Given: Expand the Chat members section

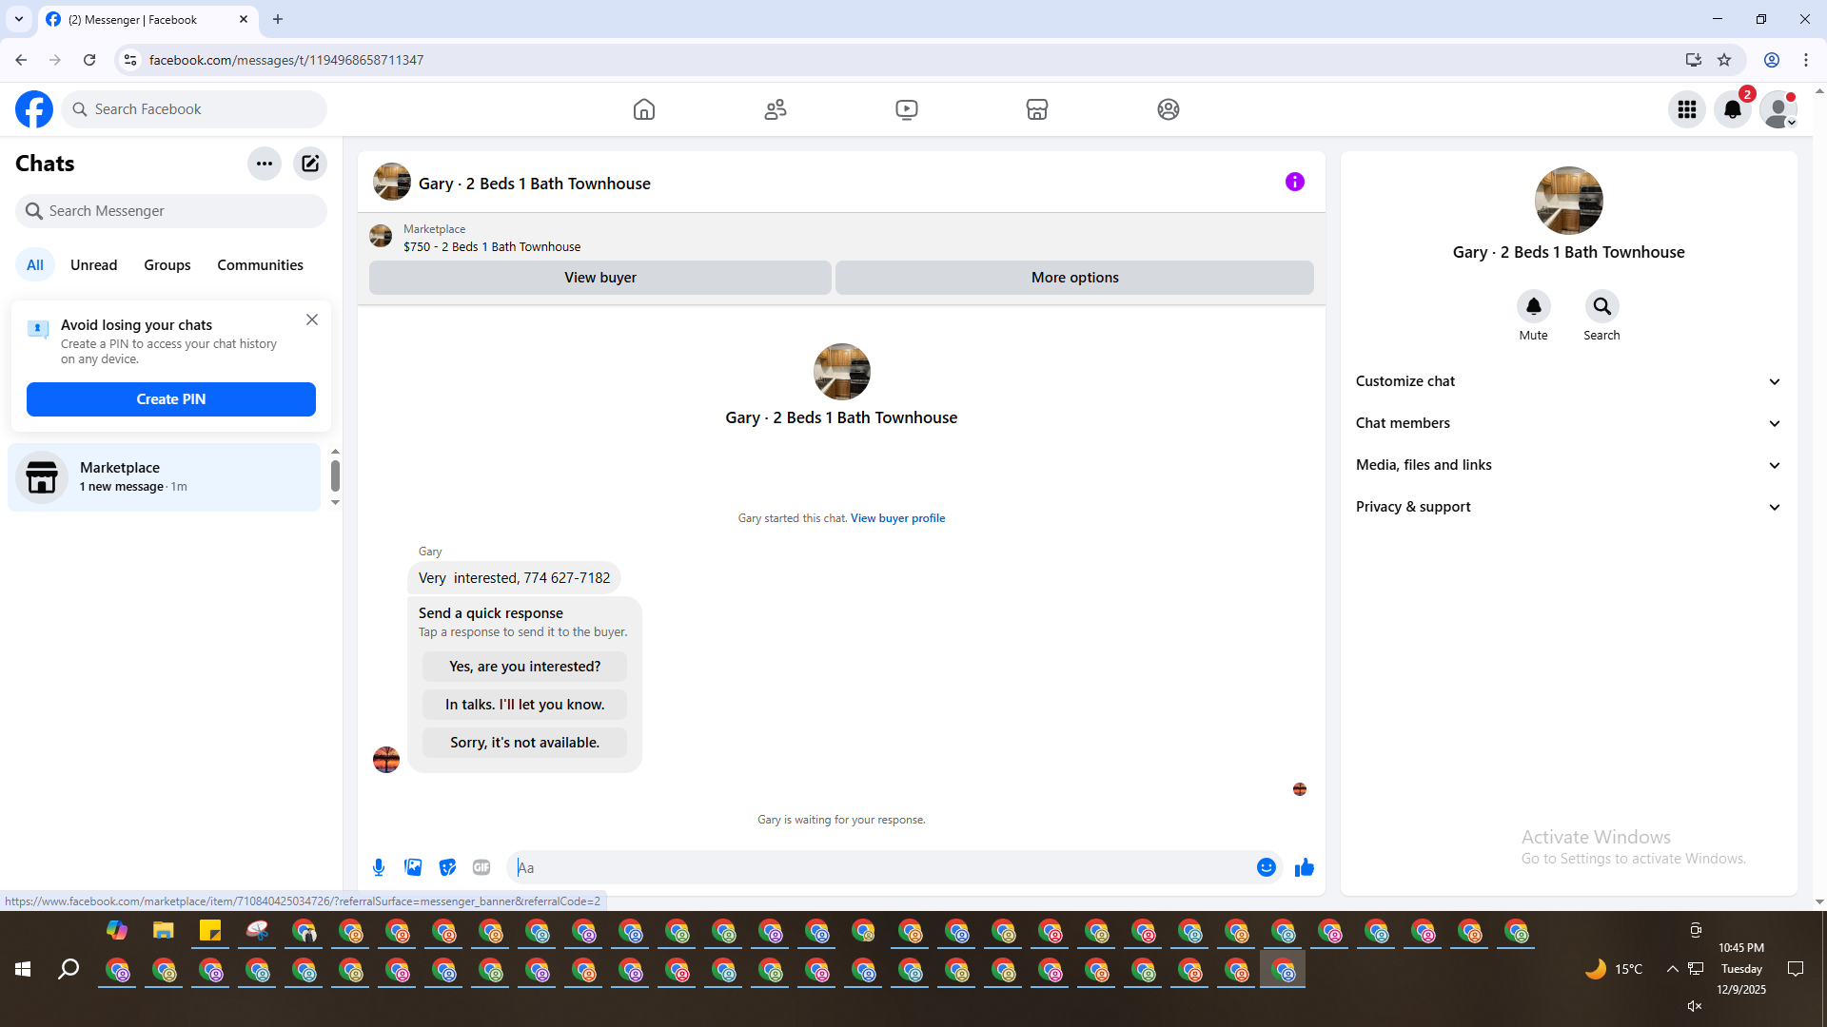Looking at the screenshot, I should 1567,423.
